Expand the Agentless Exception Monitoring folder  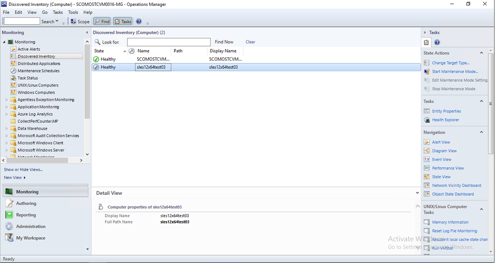(6, 99)
